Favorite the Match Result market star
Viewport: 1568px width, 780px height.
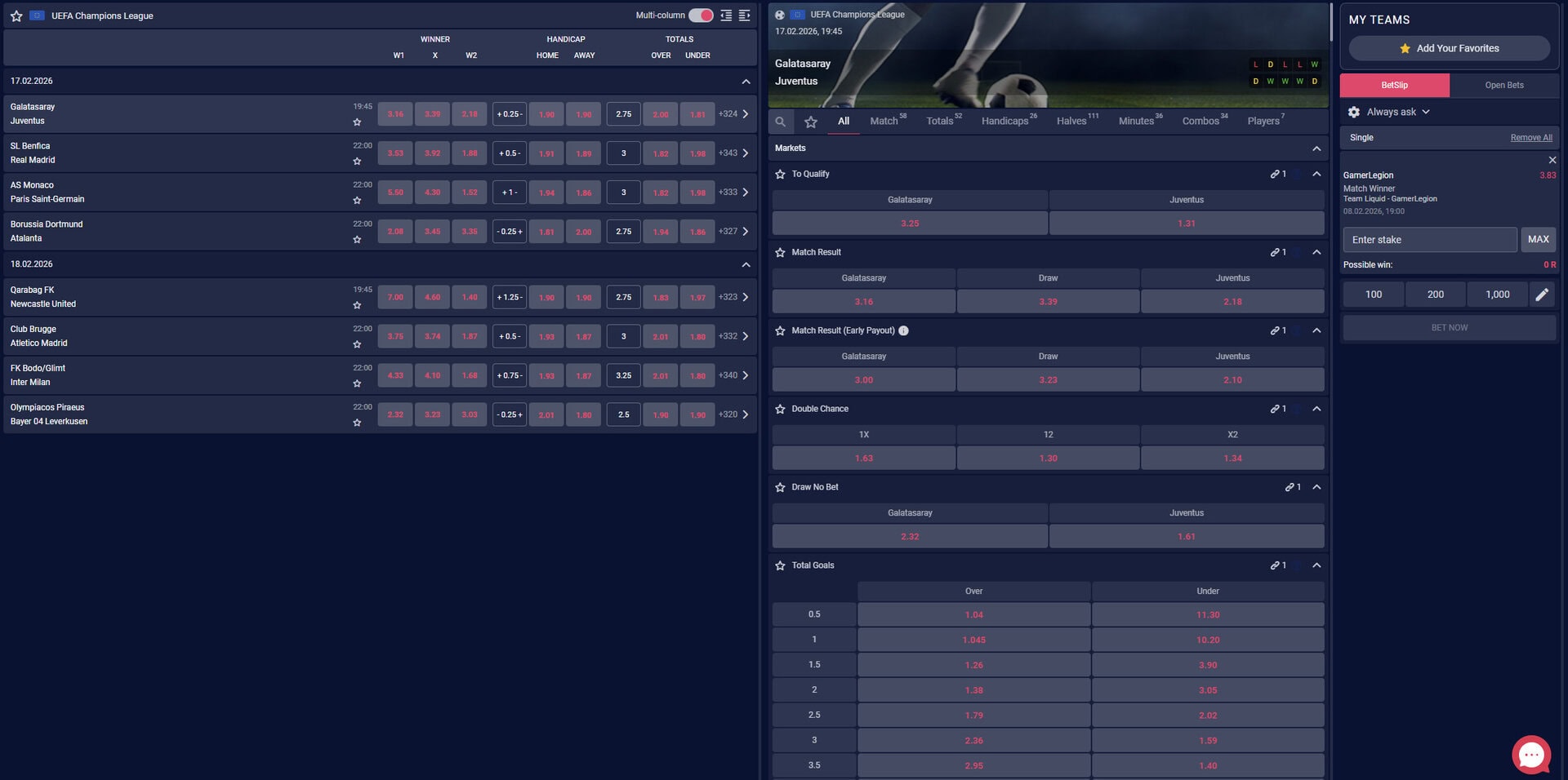pyautogui.click(x=780, y=252)
